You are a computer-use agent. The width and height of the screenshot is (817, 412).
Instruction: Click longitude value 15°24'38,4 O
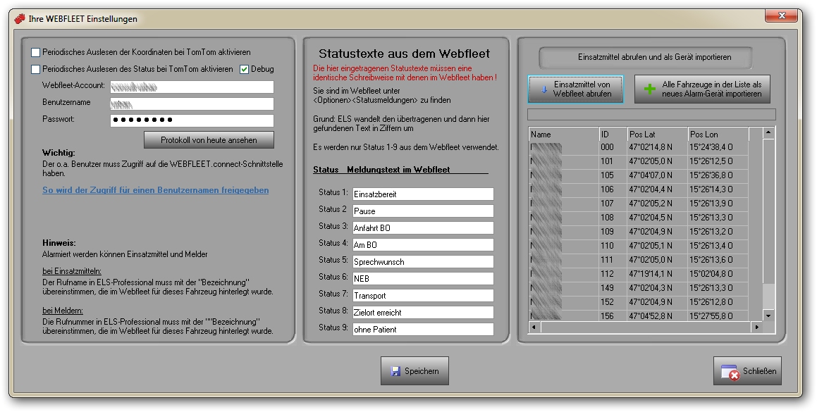pyautogui.click(x=711, y=147)
